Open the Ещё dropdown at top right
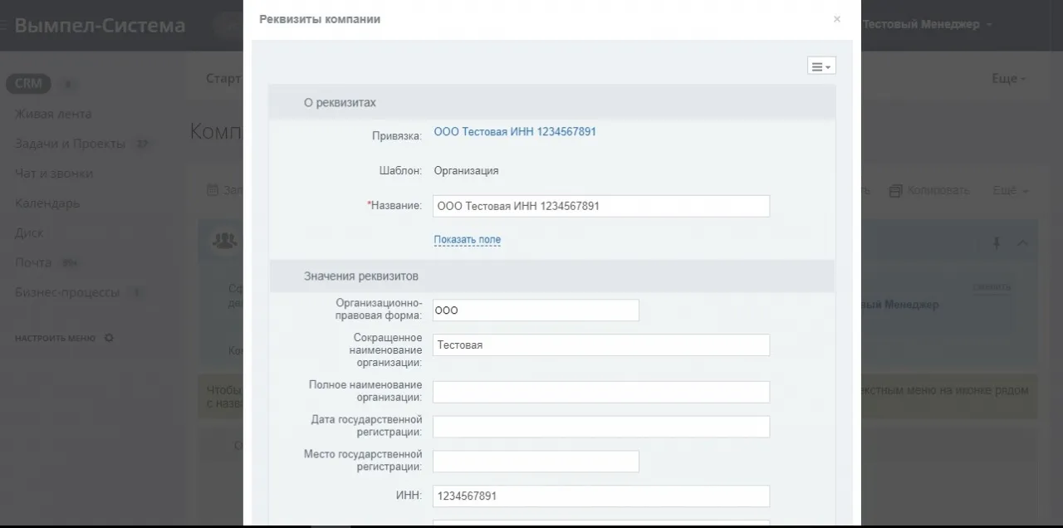 click(x=1007, y=78)
